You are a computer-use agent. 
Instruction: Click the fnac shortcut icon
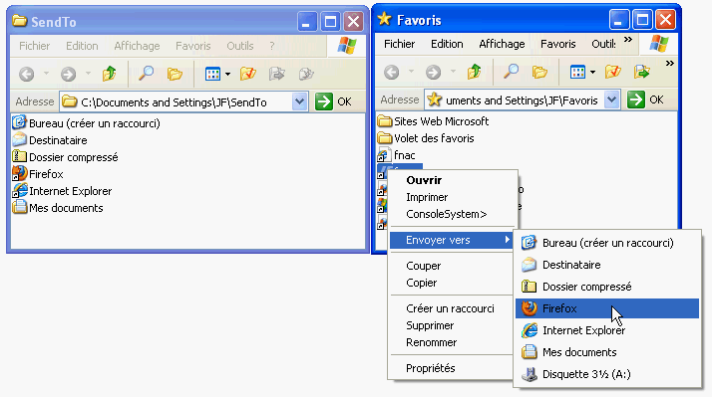(384, 155)
